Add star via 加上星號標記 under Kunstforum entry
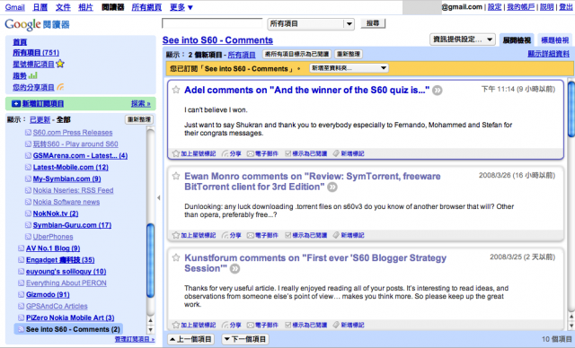Screen dimensions: 575x348 coord(194,325)
